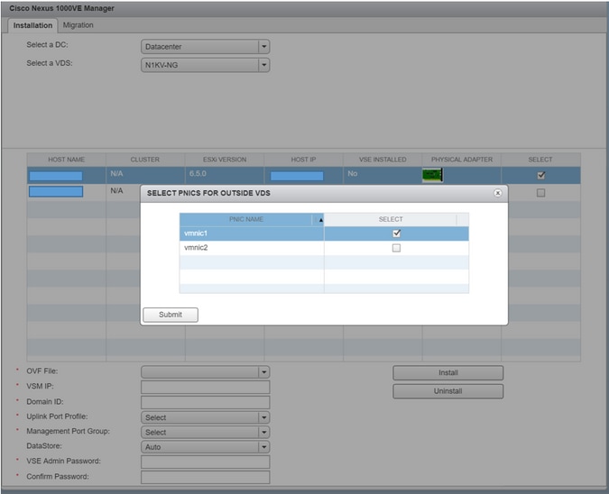This screenshot has height=494, width=609.
Task: Check the vmnic2 select checkbox
Action: coord(396,248)
